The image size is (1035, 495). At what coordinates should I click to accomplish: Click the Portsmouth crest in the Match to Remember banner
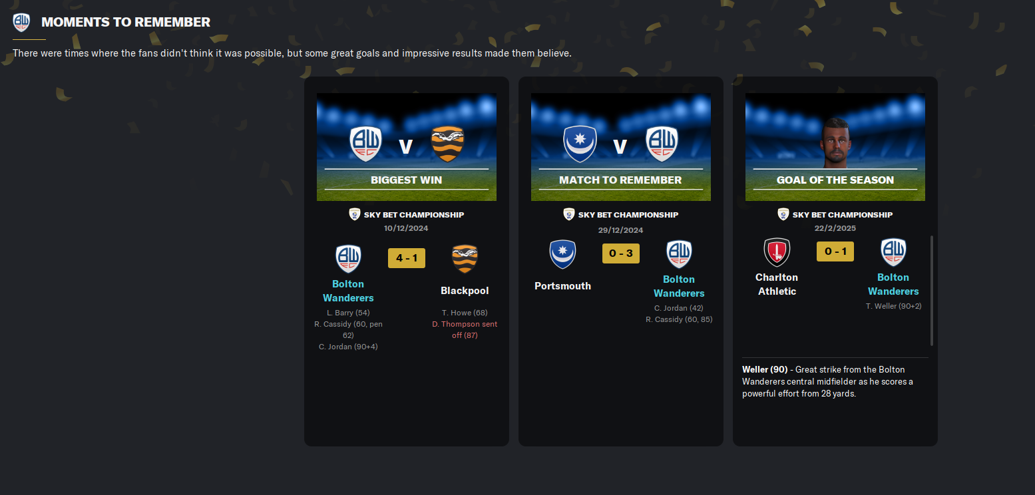pos(580,144)
